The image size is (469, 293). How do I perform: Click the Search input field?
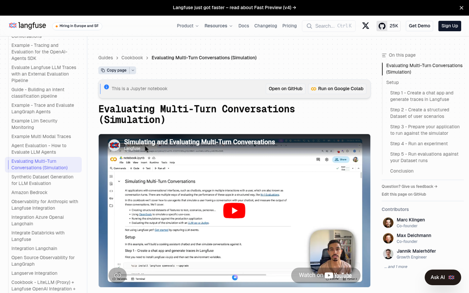click(329, 26)
